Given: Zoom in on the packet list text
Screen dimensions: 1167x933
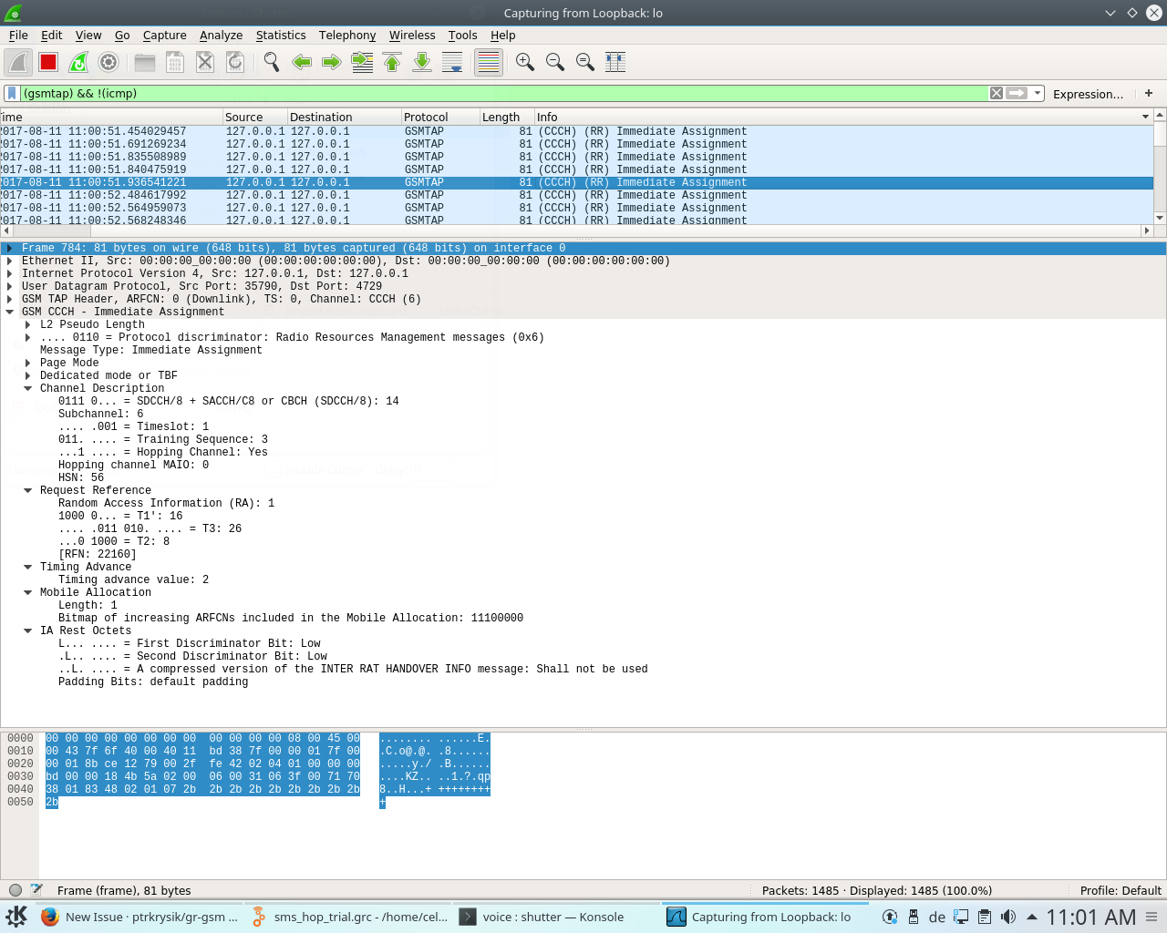Looking at the screenshot, I should coord(524,62).
